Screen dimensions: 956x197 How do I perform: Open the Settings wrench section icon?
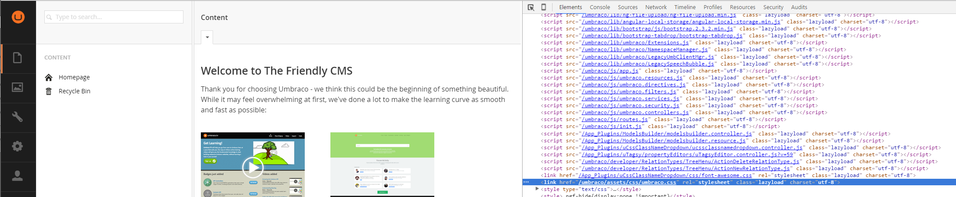click(17, 117)
